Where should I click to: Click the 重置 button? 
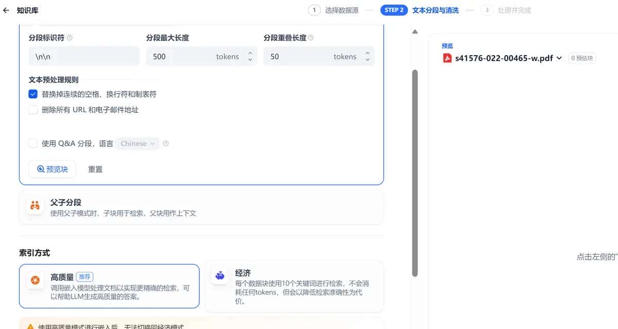(x=95, y=169)
